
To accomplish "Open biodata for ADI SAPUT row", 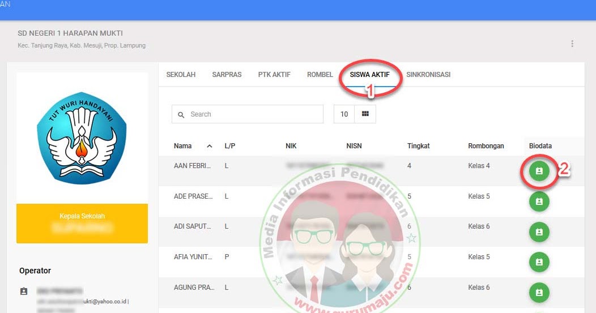I will [x=539, y=231].
